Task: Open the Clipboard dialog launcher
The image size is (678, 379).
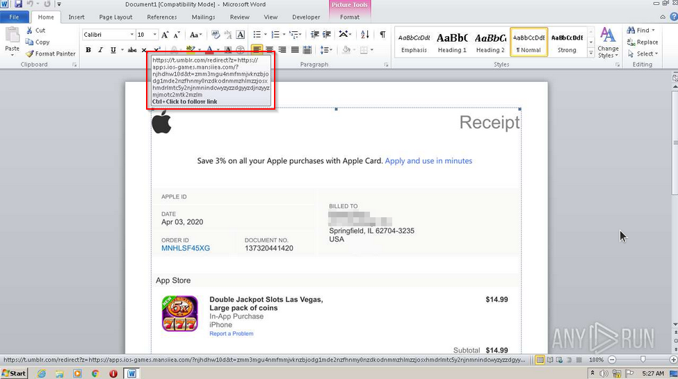Action: click(74, 65)
